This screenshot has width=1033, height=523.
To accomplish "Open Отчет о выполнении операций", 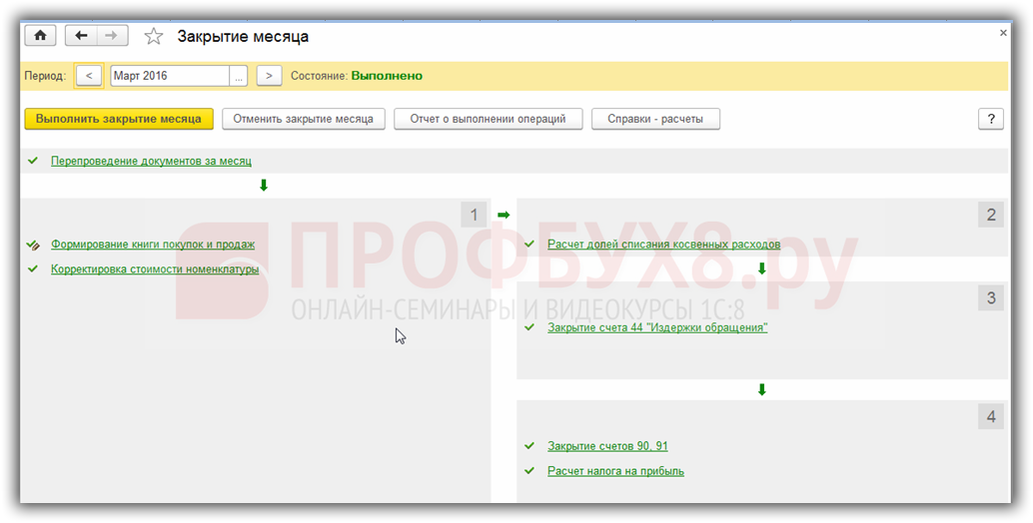I will tap(489, 119).
